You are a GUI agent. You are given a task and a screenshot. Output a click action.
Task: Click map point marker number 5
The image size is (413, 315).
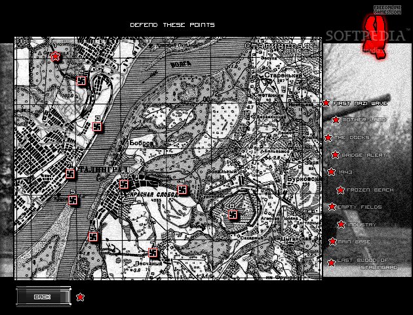tap(73, 200)
